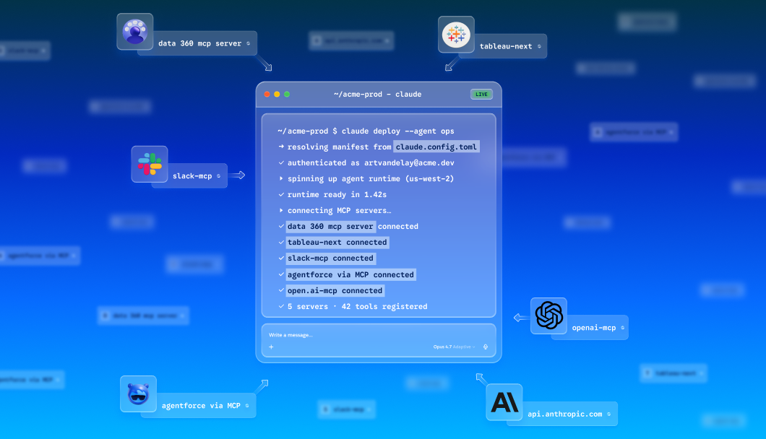Expand the slack-mcp chip chevron
766x439 pixels.
(x=218, y=175)
